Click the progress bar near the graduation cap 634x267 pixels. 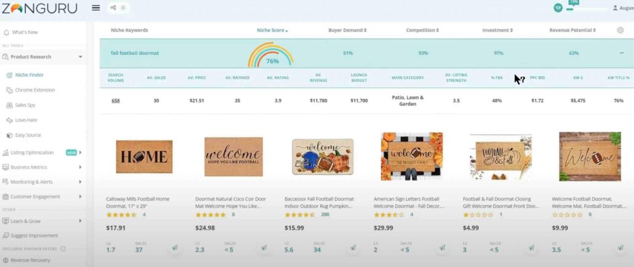click(586, 9)
